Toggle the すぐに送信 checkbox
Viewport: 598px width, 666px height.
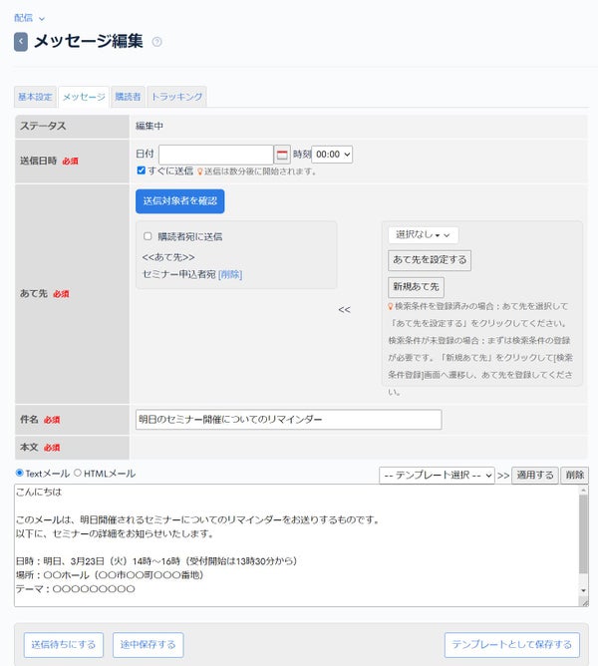coord(141,170)
